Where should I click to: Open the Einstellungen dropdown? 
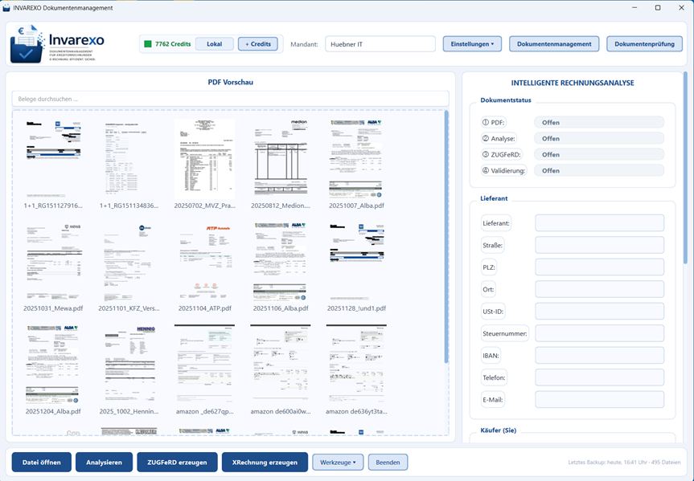(472, 44)
